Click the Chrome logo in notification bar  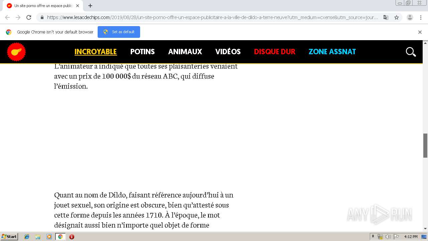(x=9, y=32)
